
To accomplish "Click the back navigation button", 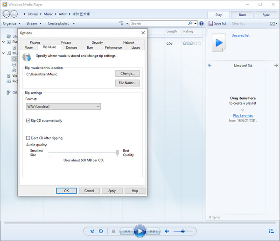I will point(6,14).
